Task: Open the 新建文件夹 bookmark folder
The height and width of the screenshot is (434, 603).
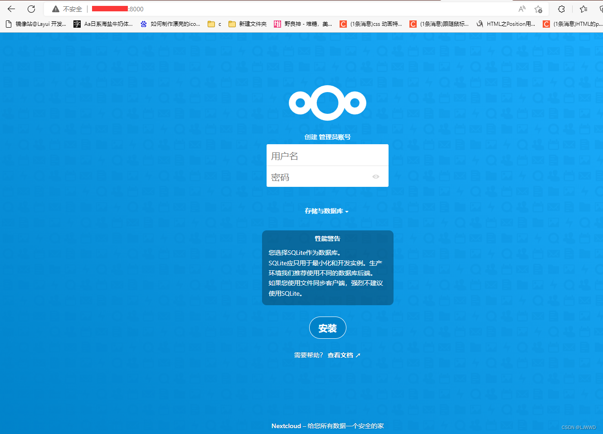Action: point(248,24)
